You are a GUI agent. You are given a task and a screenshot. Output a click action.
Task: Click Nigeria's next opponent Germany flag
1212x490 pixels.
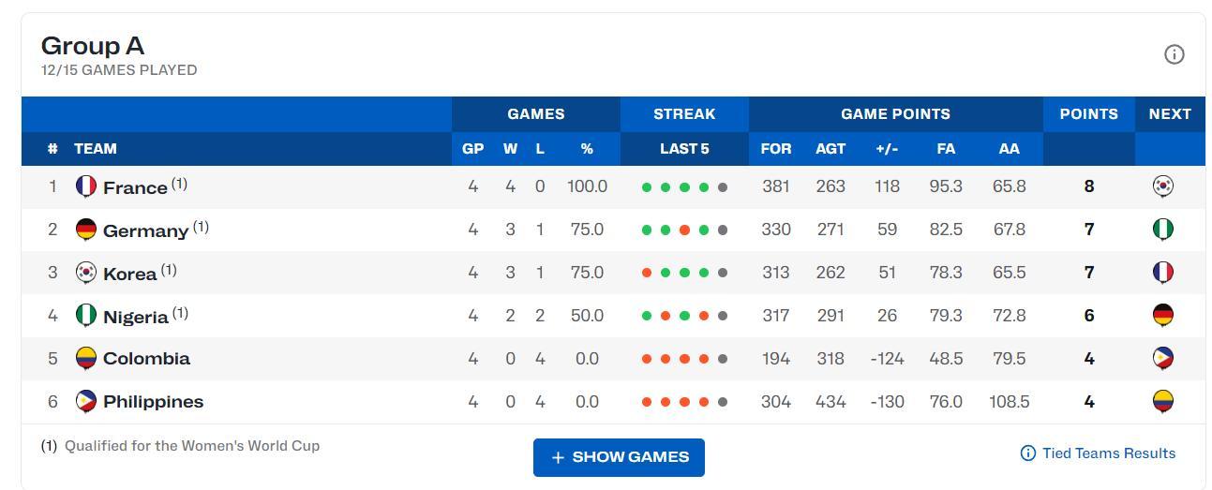(x=1162, y=316)
